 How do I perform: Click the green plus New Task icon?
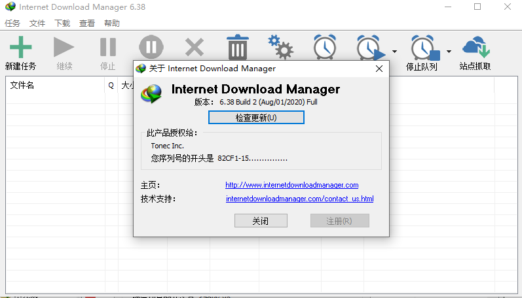21,47
